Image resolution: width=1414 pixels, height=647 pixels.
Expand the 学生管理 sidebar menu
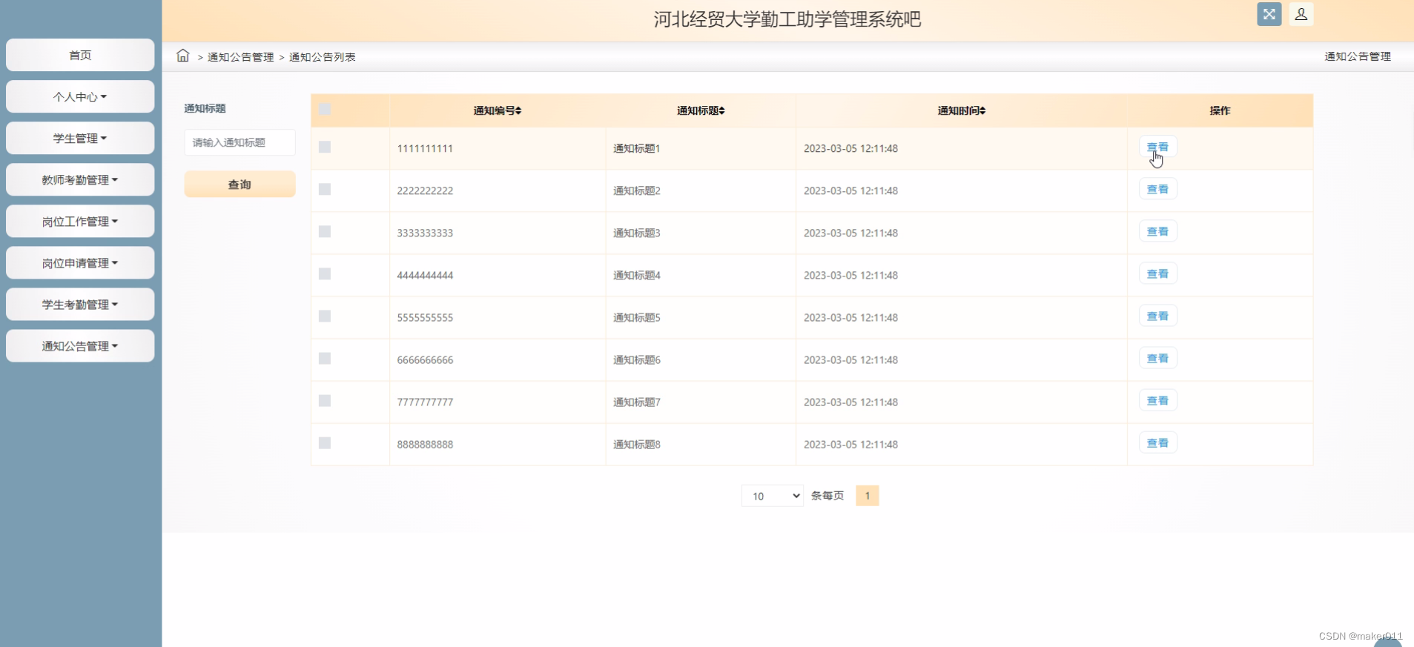click(x=80, y=138)
